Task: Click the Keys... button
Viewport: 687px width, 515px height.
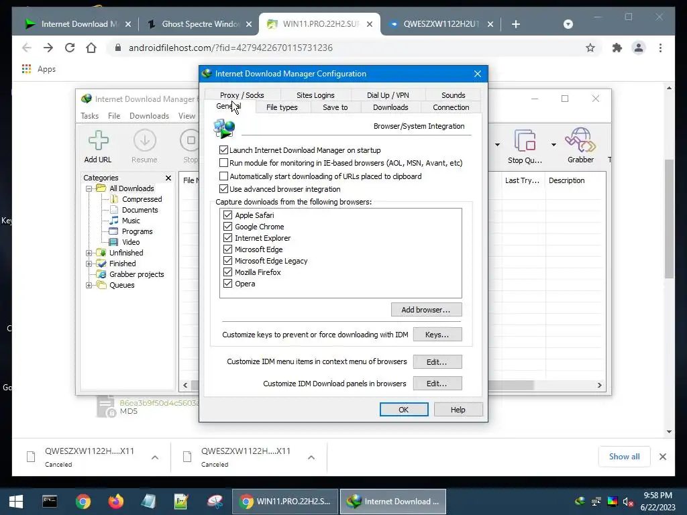Action: click(x=437, y=335)
